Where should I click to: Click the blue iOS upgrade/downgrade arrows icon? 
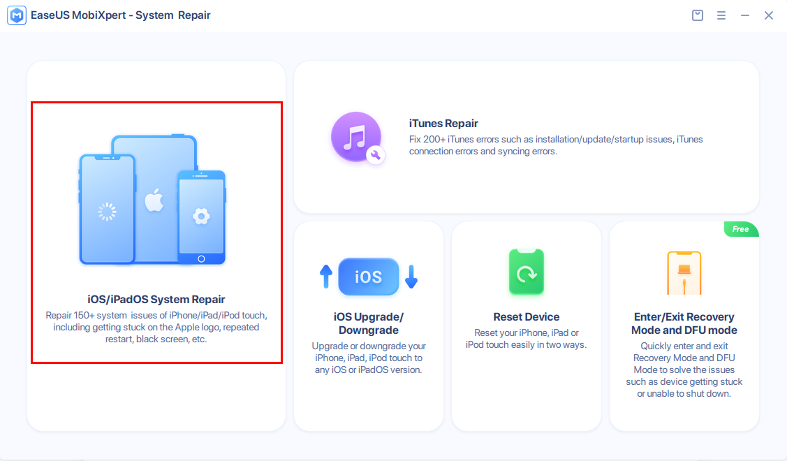[x=368, y=277]
